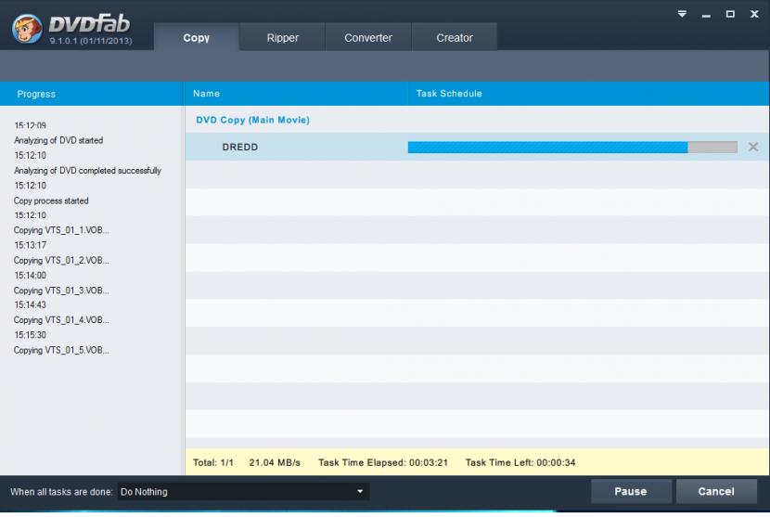The width and height of the screenshot is (770, 517).
Task: Close the DVDFab window
Action: pos(754,14)
